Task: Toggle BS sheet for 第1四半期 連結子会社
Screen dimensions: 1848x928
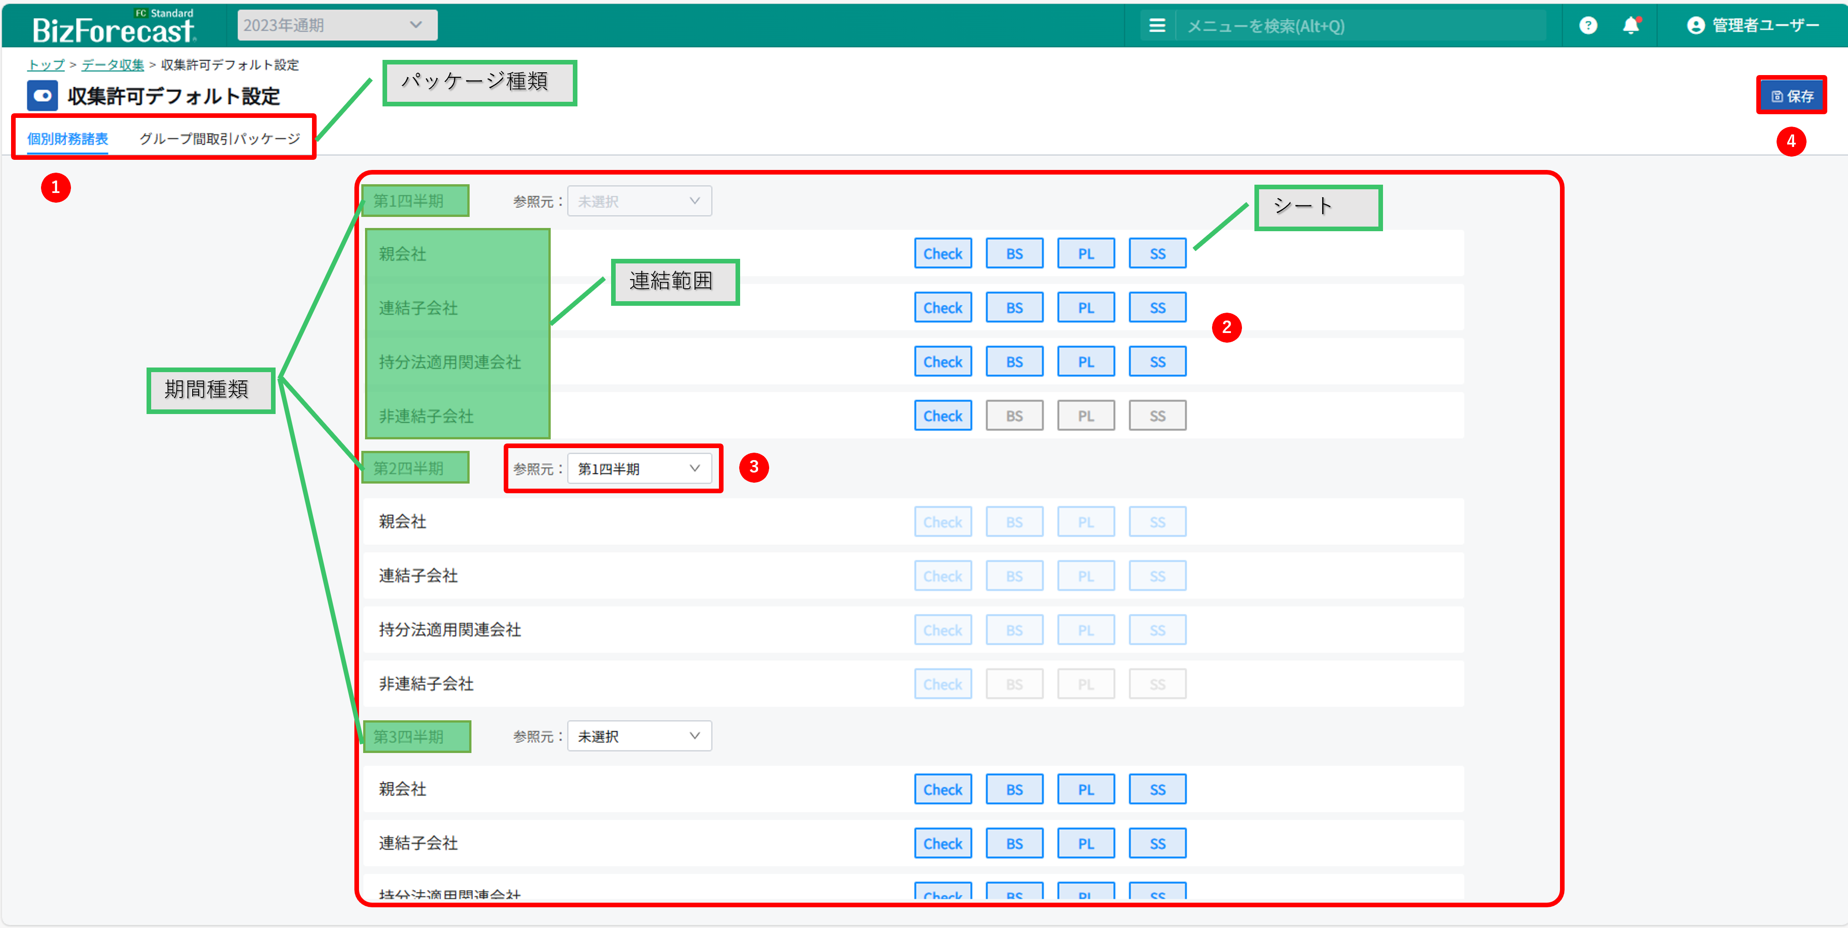Action: click(x=1014, y=308)
